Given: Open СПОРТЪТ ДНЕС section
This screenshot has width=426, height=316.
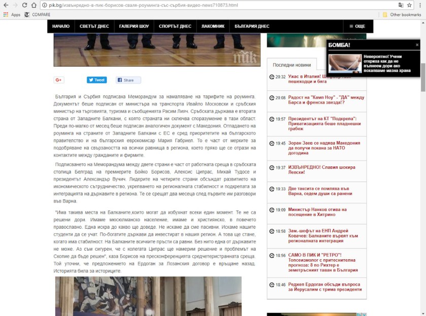Looking at the screenshot, I should pos(175,26).
